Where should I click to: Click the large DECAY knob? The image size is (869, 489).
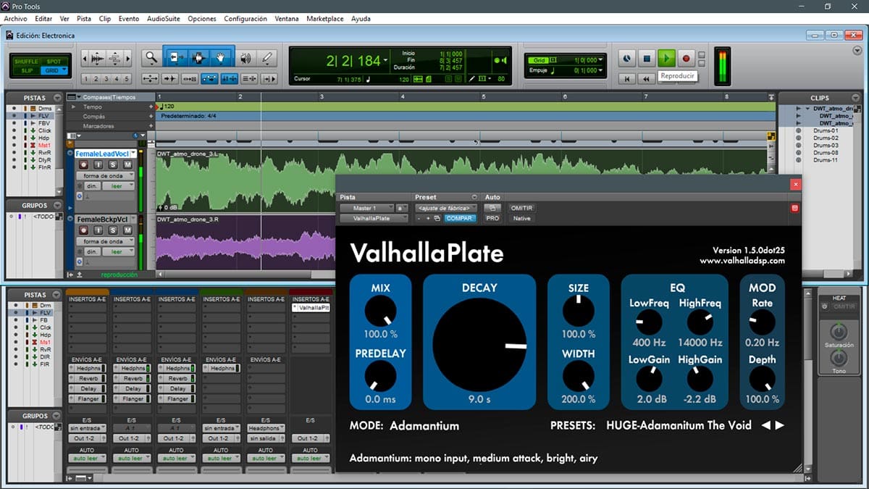coord(479,344)
